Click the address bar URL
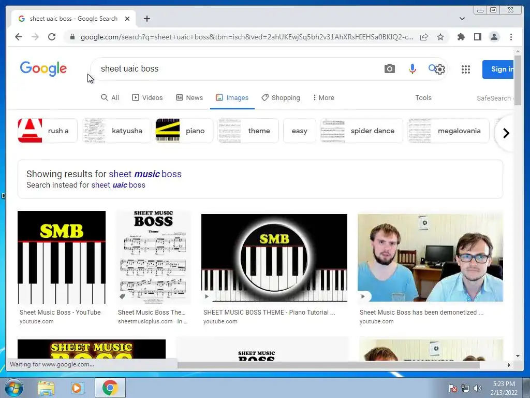530x398 pixels. pyautogui.click(x=247, y=37)
